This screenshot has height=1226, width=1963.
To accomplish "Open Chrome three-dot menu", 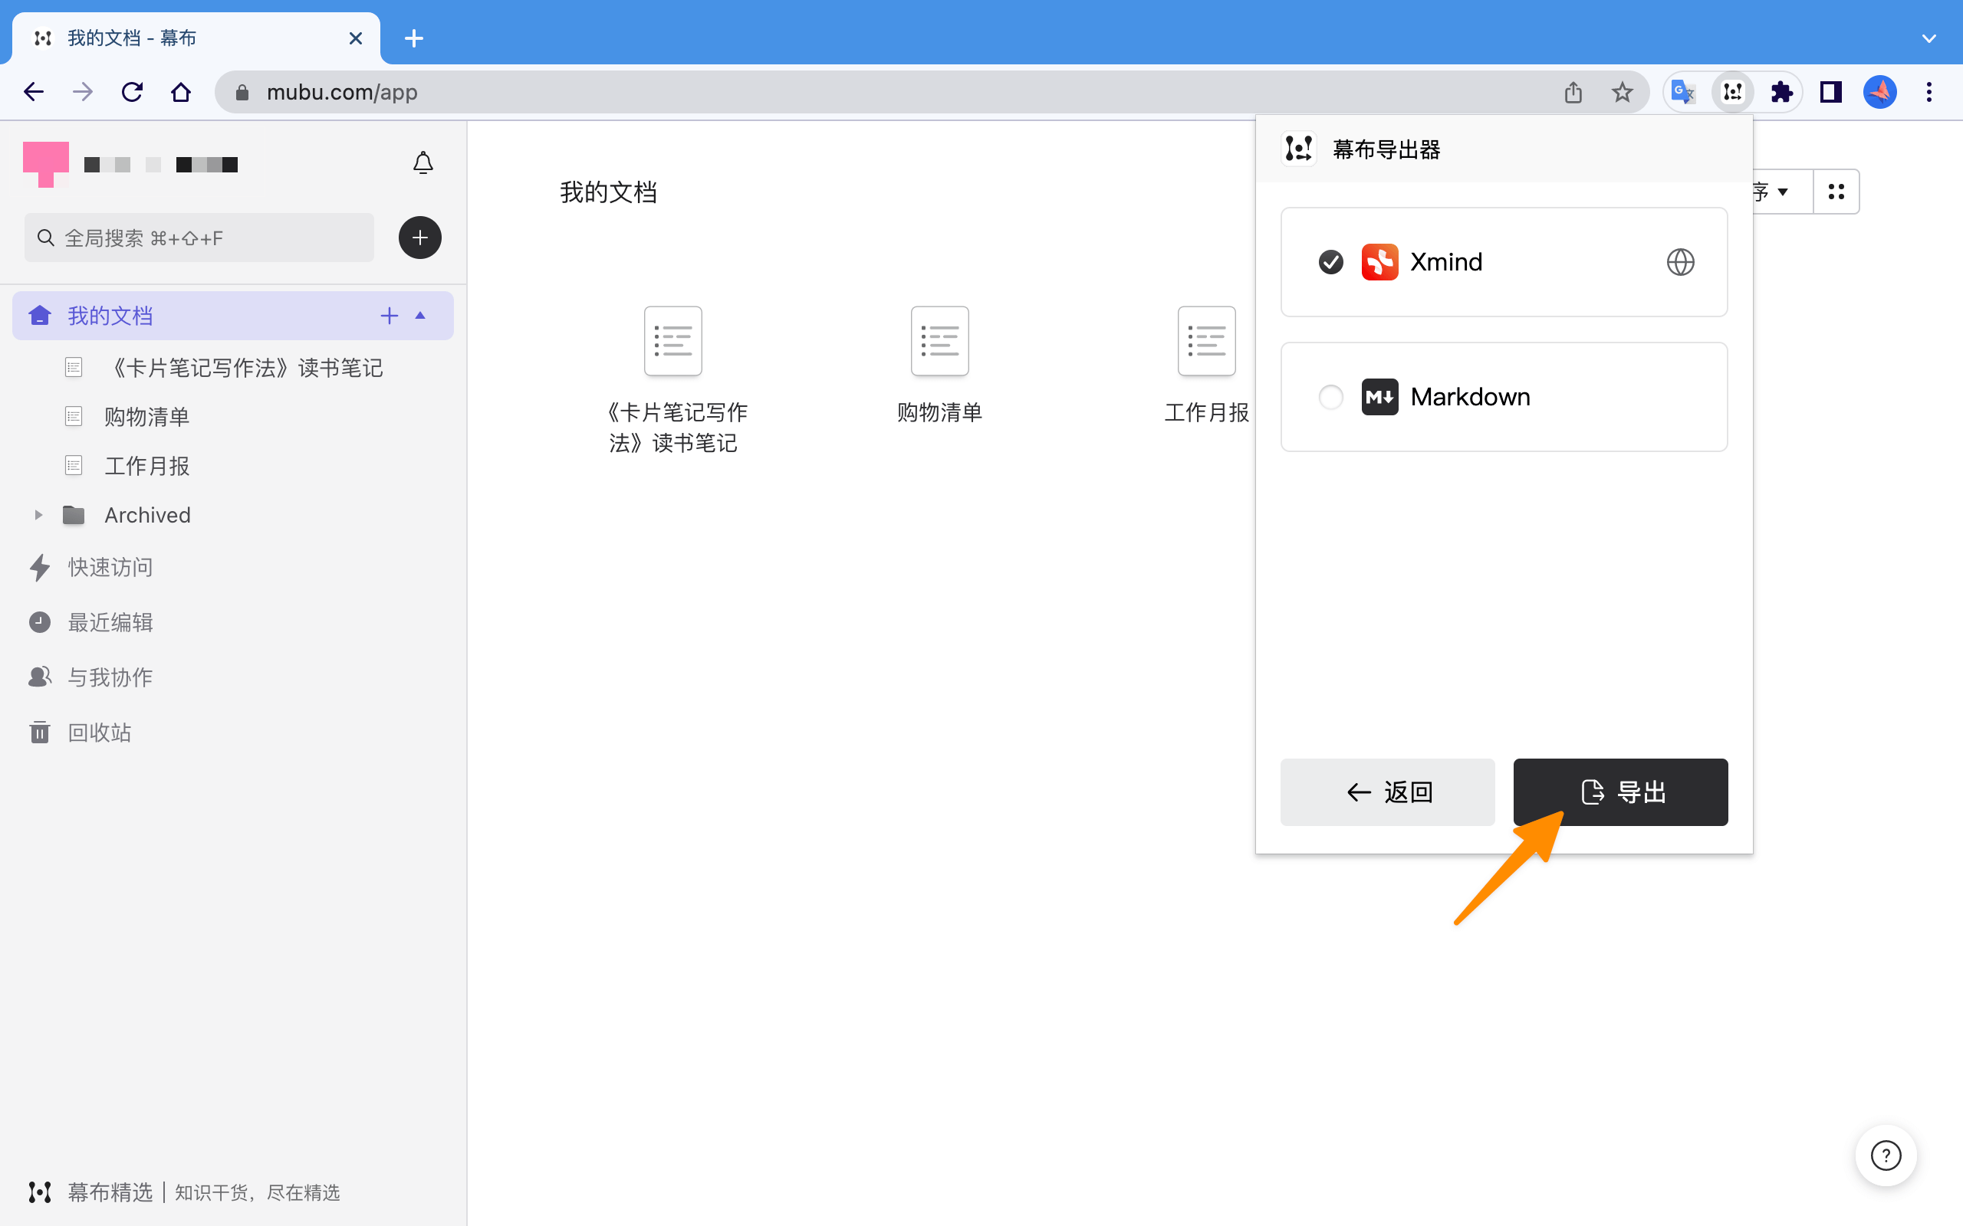I will (x=1929, y=92).
